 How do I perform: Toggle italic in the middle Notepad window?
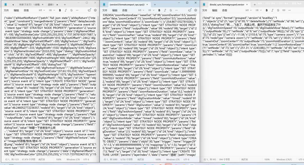pos(165,10)
